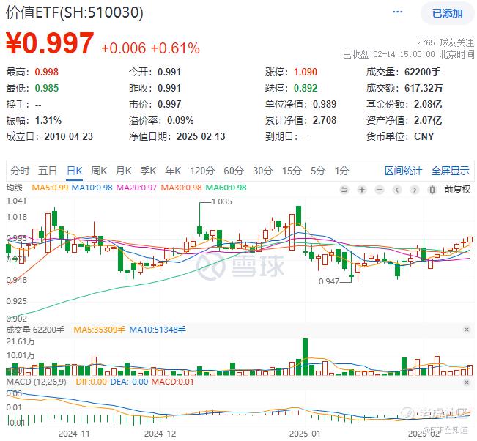Click the 2765 球友关注 followers text
This screenshot has width=477, height=441.
pyautogui.click(x=445, y=42)
